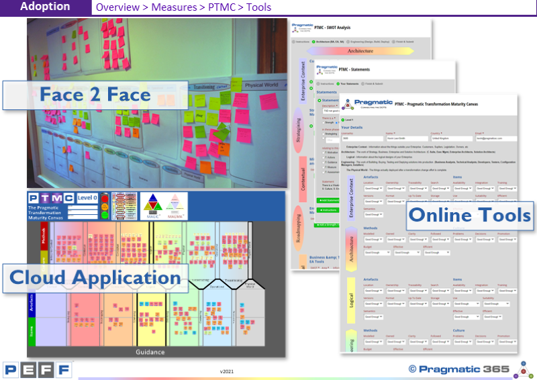Click the Pragmatic triangle logo in Maturity Canvas window

point(348,104)
